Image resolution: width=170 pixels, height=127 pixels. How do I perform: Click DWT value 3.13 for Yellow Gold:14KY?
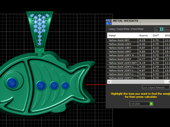pyautogui.click(x=156, y=48)
